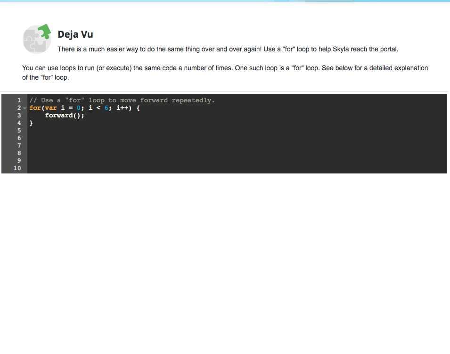Click line number 10 in the gutter

[x=17, y=168]
